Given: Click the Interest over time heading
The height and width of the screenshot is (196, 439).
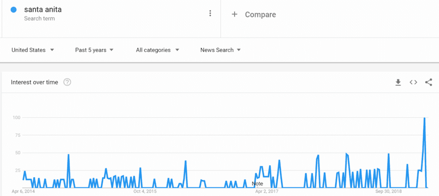Looking at the screenshot, I should [34, 82].
